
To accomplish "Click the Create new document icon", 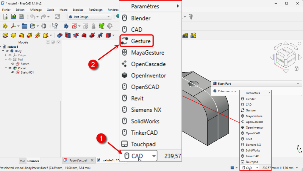I will (x=5, y=17).
